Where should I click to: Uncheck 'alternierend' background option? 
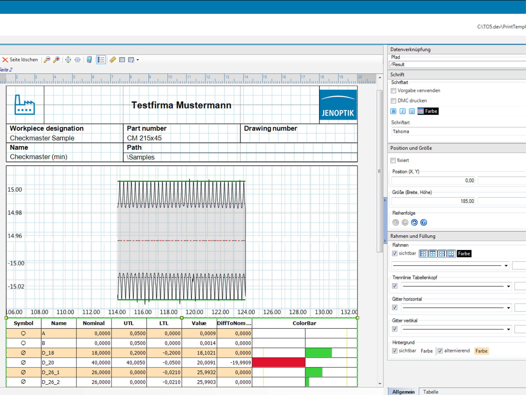click(440, 351)
